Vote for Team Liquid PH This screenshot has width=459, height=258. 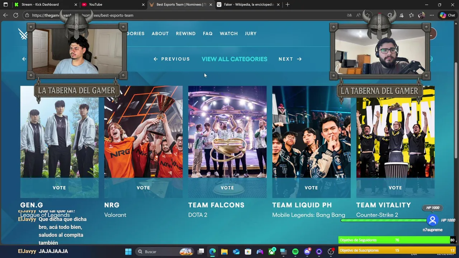click(311, 188)
